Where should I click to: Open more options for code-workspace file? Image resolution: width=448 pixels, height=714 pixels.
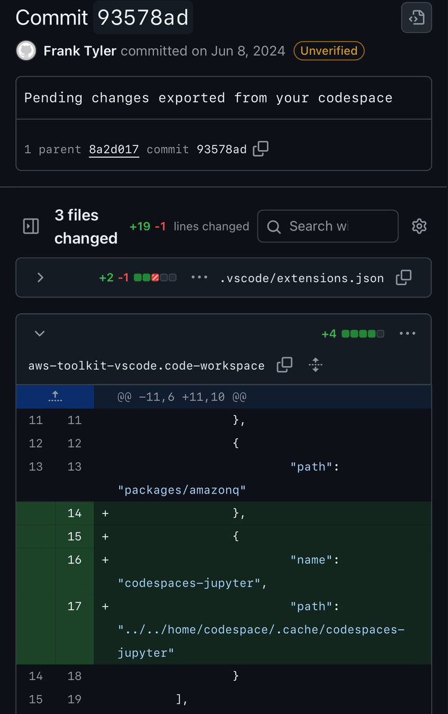point(407,333)
